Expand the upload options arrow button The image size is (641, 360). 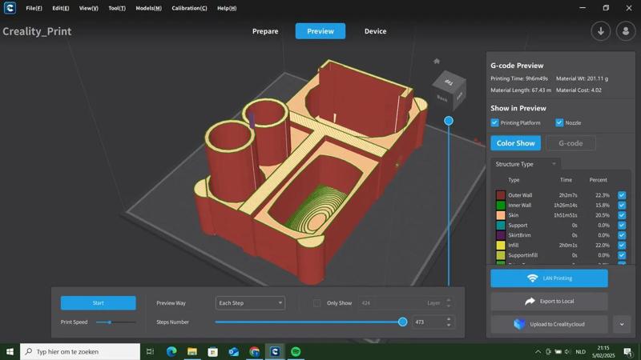[622, 324]
